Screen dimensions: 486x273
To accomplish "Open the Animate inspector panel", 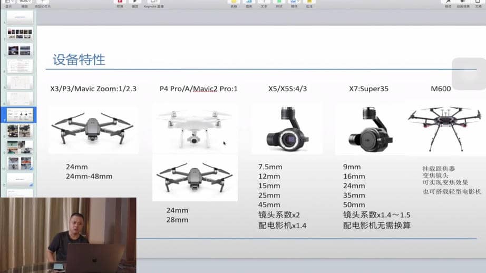I will pyautogui.click(x=463, y=2).
